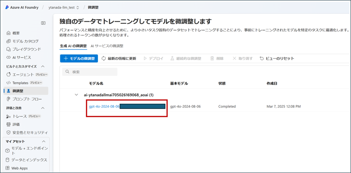This screenshot has width=351, height=173.
Task: Click 微調整 in the breadcrumb
Action: (x=93, y=7)
